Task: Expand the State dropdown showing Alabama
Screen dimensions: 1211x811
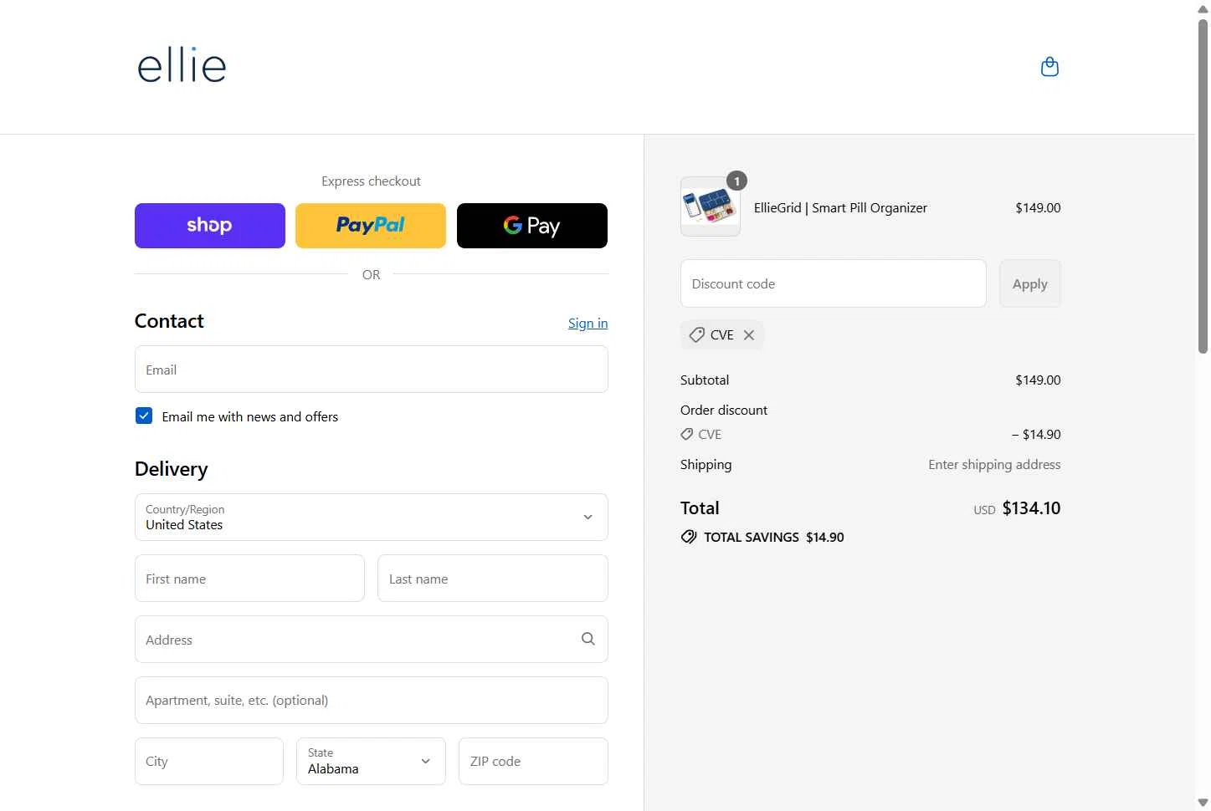Action: (x=371, y=761)
